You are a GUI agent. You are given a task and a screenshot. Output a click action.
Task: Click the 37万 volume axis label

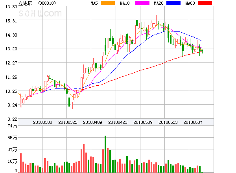(12, 149)
